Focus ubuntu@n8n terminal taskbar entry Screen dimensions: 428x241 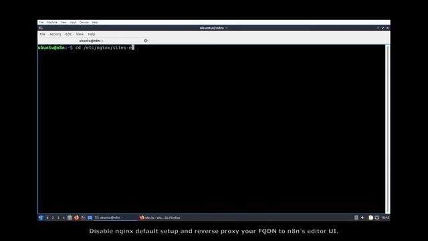(x=116, y=218)
